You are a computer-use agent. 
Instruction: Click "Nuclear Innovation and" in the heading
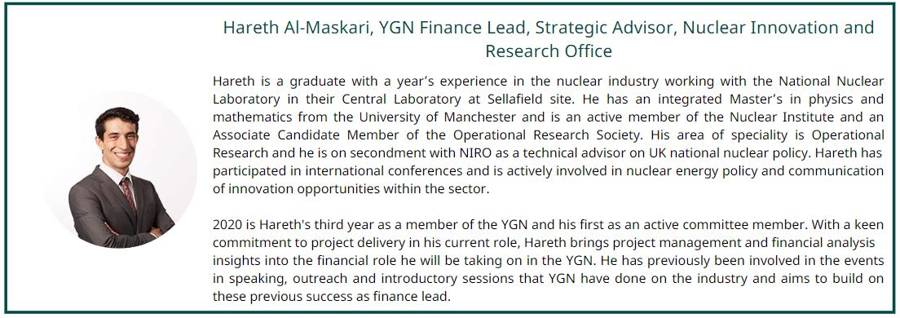(x=779, y=28)
